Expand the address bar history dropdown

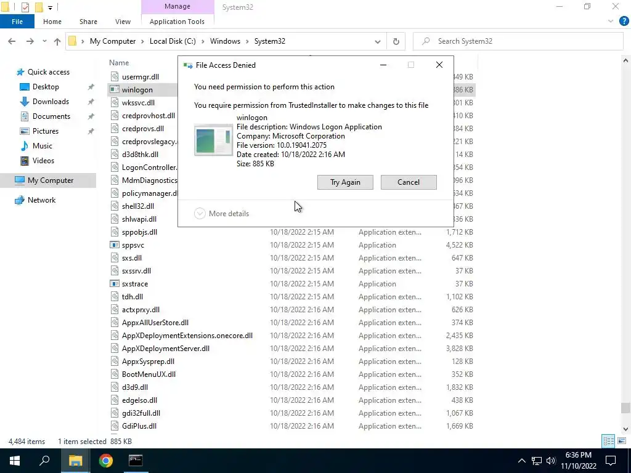378,41
